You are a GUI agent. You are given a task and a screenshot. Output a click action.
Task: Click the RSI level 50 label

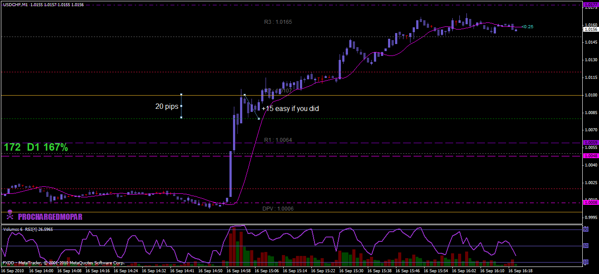pyautogui.click(x=586, y=246)
